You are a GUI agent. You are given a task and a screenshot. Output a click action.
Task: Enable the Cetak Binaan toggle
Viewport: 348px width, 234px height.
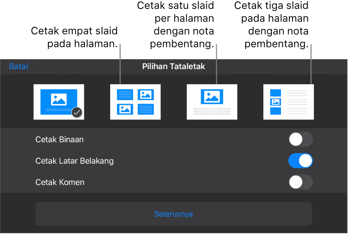pos(300,139)
